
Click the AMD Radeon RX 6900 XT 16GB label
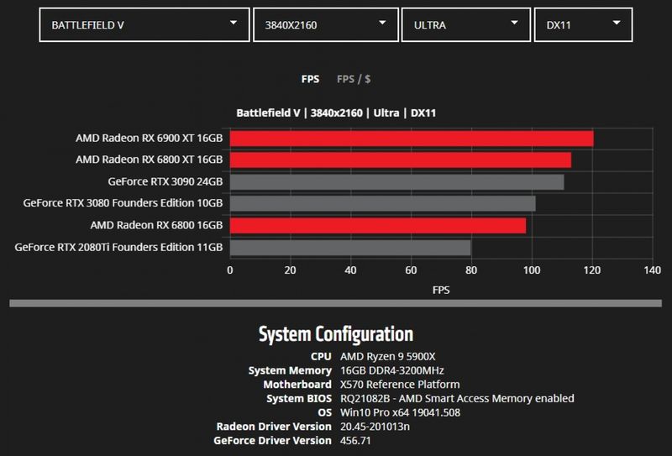point(150,138)
